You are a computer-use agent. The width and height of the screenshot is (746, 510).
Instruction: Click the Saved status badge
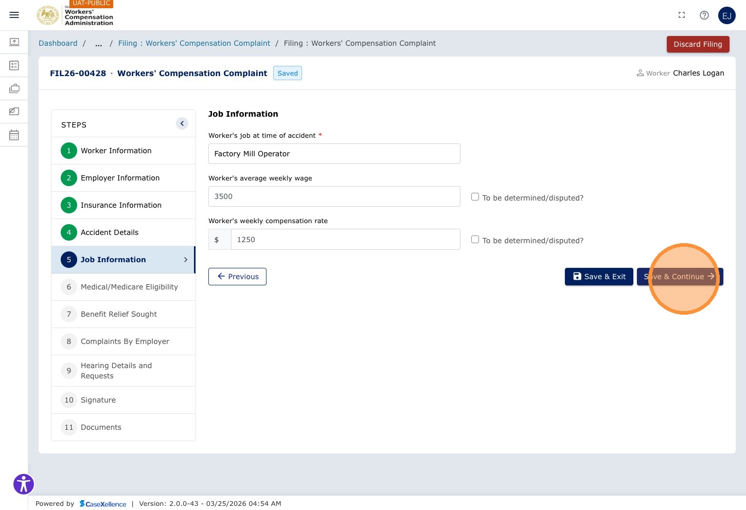coord(288,73)
